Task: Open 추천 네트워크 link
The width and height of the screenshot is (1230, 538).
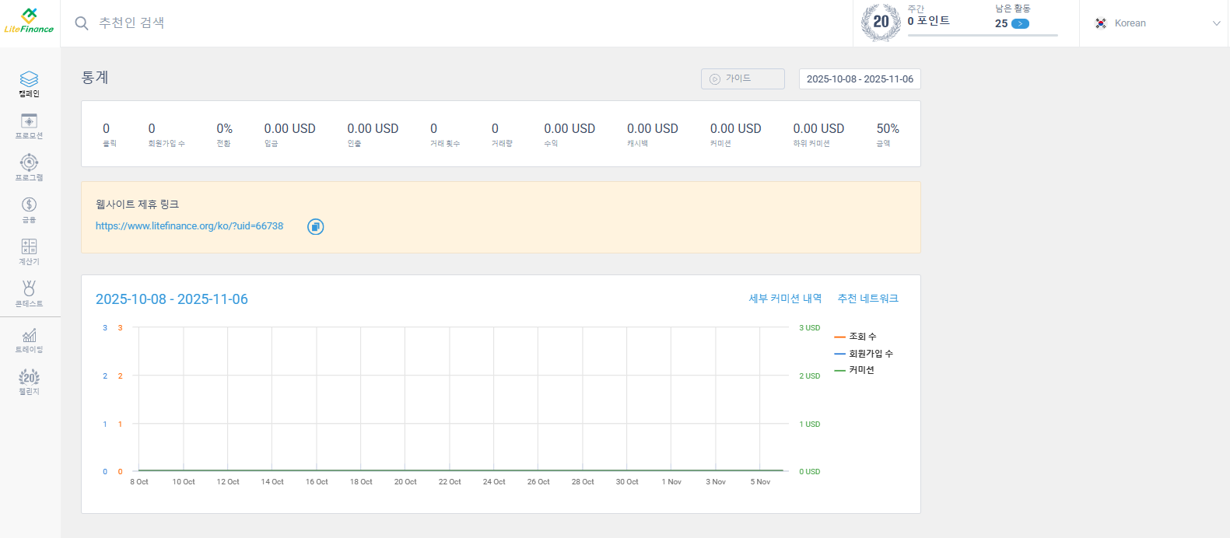Action: [x=867, y=299]
